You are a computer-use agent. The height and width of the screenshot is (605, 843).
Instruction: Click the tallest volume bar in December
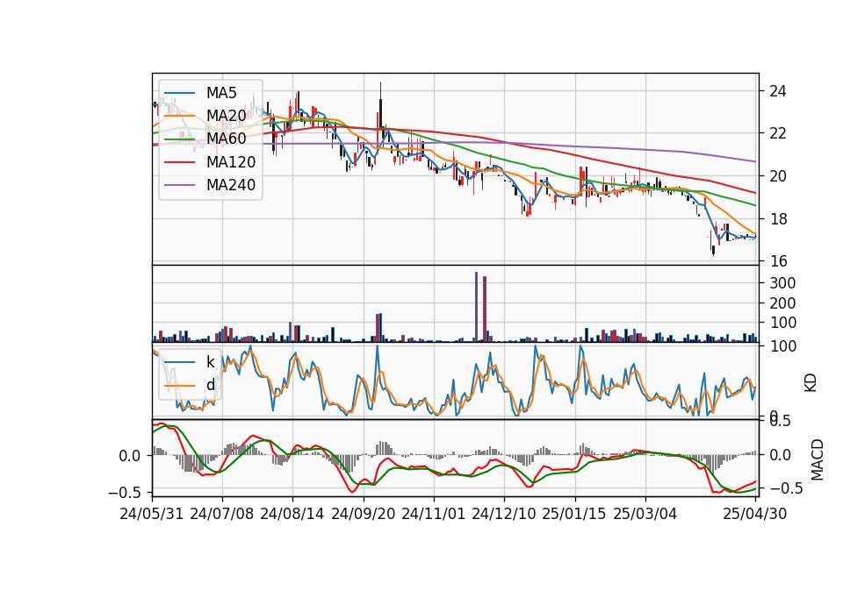coord(476,307)
